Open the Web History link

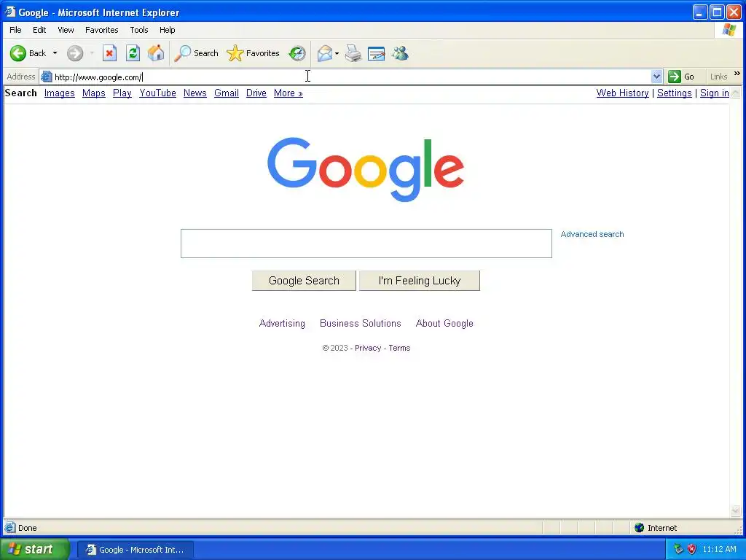coord(622,93)
